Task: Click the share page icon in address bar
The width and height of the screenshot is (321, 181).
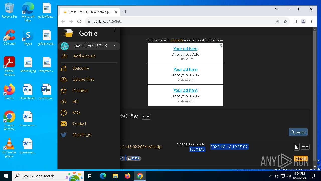Action: click(277, 21)
